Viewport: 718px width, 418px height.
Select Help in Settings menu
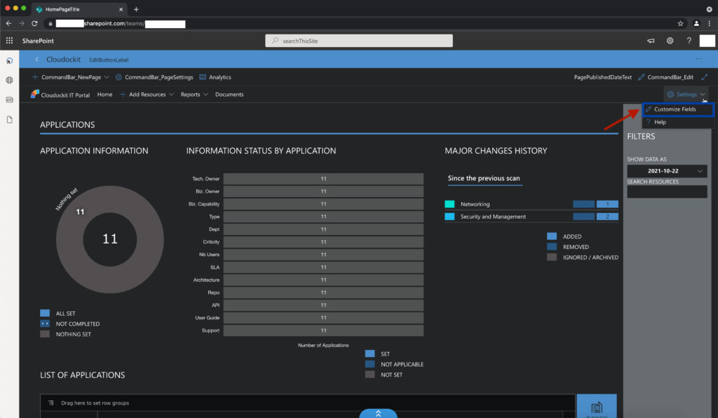[x=678, y=122]
